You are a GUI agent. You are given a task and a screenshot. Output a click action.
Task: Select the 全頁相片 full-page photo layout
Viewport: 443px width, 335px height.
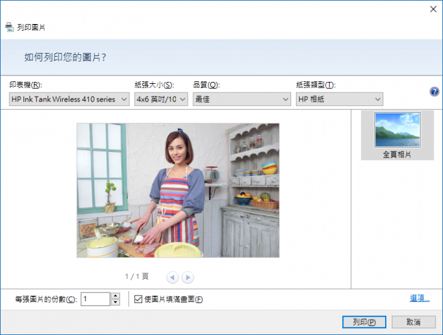[x=397, y=135]
